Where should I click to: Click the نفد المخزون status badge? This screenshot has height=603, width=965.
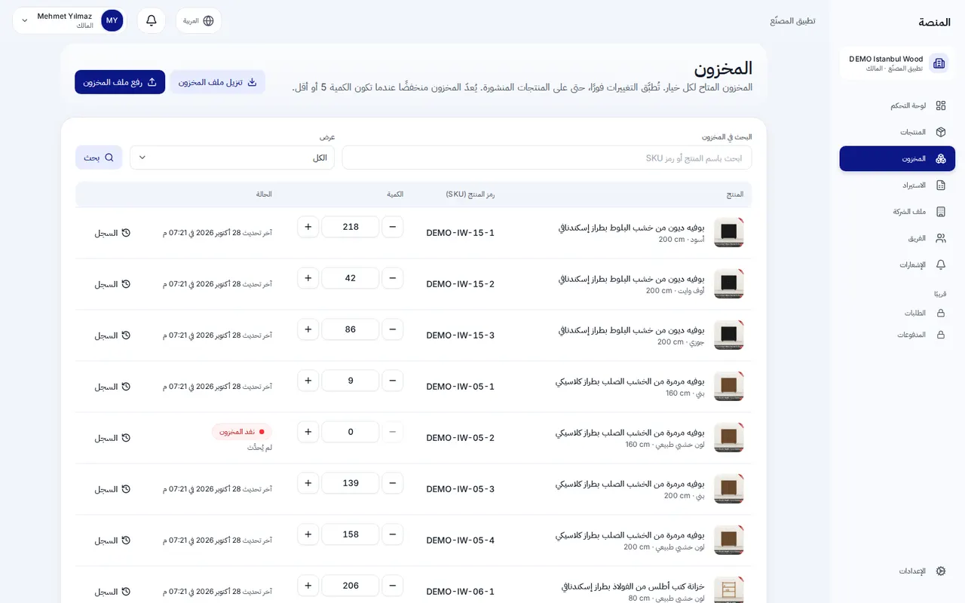tap(241, 432)
